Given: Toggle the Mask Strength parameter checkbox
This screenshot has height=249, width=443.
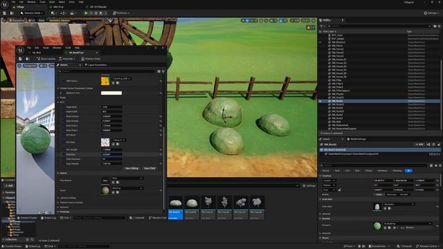Looking at the screenshot, I should pos(64,121).
